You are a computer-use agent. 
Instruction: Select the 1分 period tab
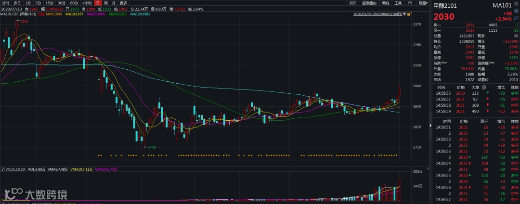(x=28, y=3)
